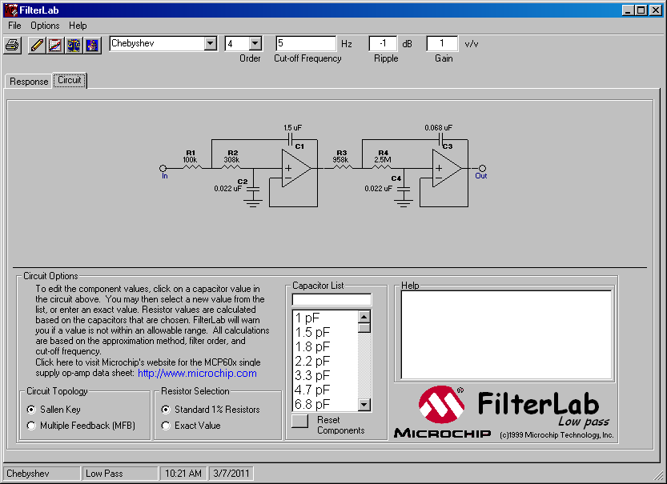Click the 10:21 AM status bar time

(183, 474)
